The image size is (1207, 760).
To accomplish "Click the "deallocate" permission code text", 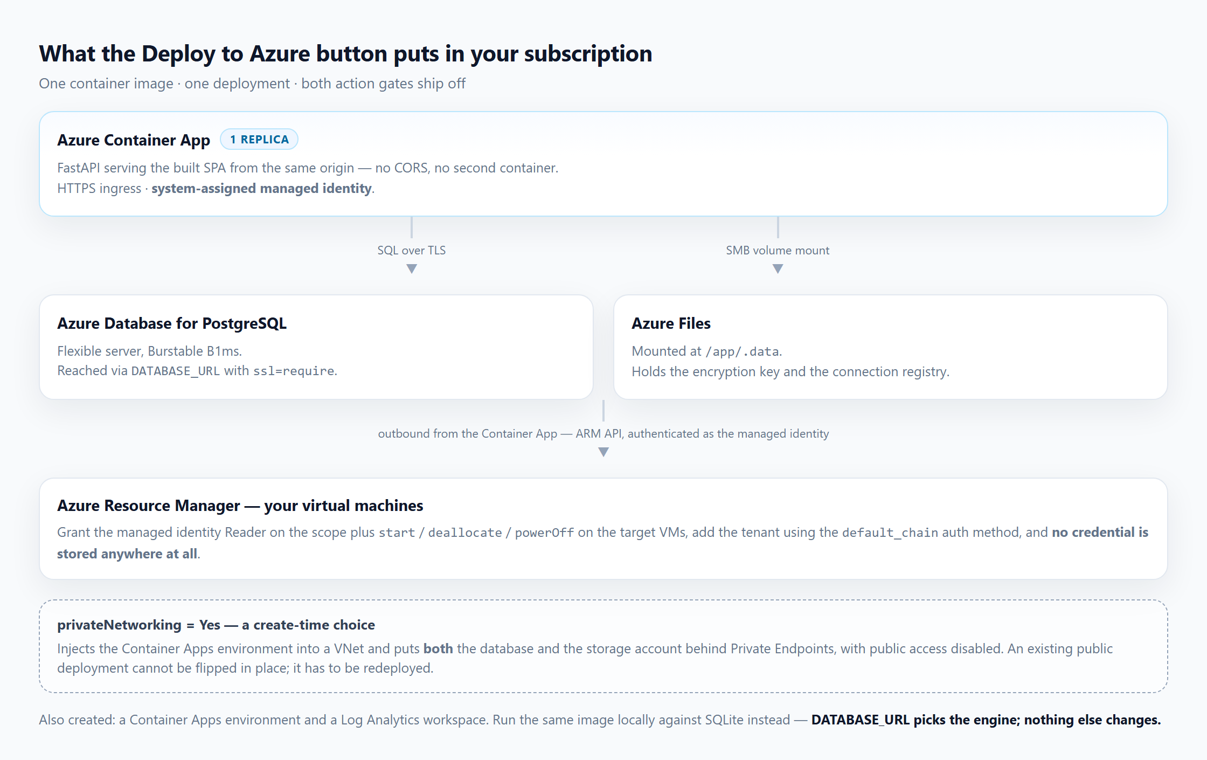I will pos(465,533).
